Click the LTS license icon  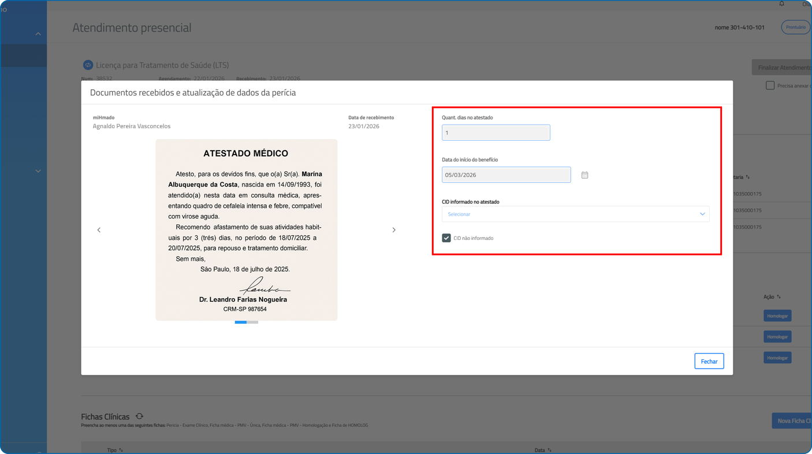tap(88, 65)
